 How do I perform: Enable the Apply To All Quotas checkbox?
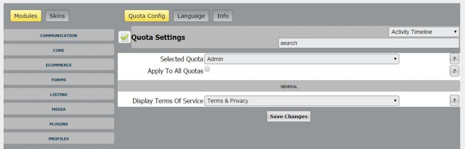tap(207, 69)
